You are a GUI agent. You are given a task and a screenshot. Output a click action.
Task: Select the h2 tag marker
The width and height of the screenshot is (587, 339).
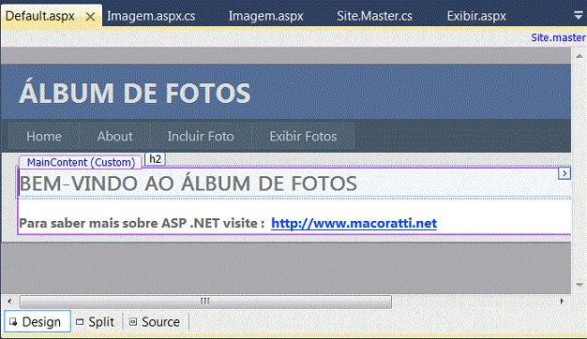[x=155, y=159]
